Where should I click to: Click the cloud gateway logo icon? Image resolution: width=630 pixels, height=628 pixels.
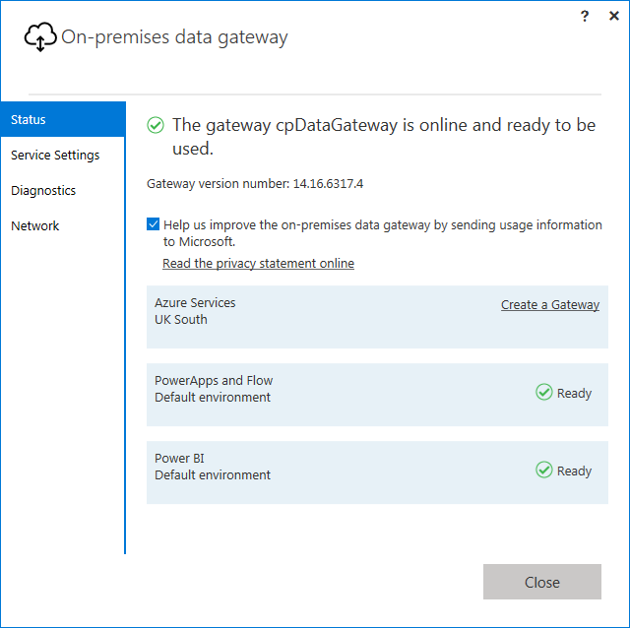click(x=39, y=37)
